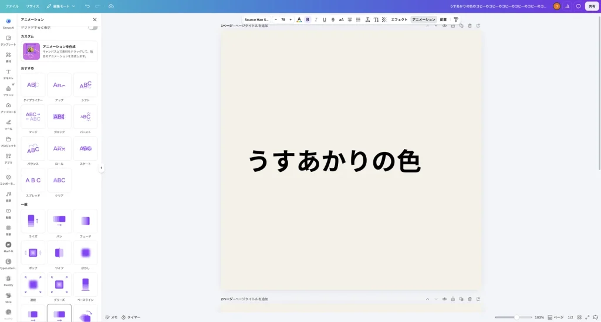Move page 1 down with chevron
Viewport: 601px width, 322px height.
[x=436, y=26]
